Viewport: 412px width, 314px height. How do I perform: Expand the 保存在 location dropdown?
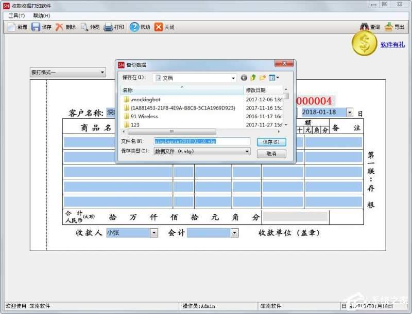(233, 78)
